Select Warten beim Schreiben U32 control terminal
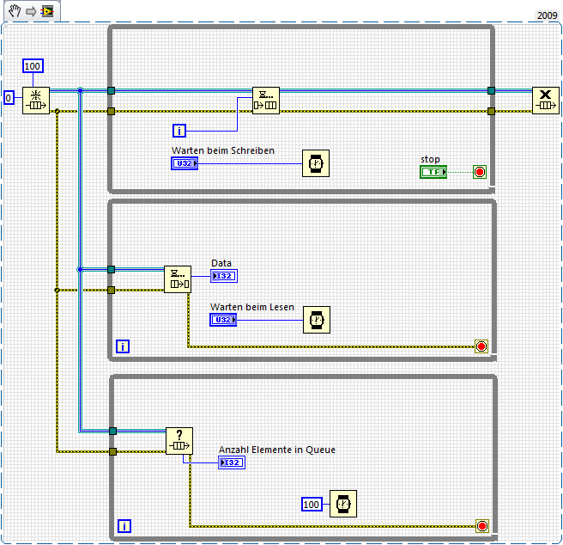The height and width of the screenshot is (545, 563). pyautogui.click(x=185, y=163)
